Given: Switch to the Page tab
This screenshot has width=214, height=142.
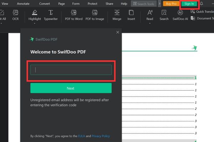Looking at the screenshot, I should pos(61,4).
